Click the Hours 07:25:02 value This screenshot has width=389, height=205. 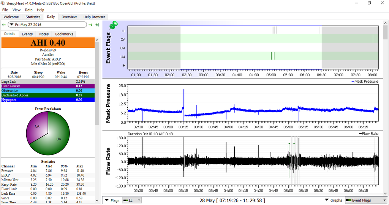tap(83, 77)
